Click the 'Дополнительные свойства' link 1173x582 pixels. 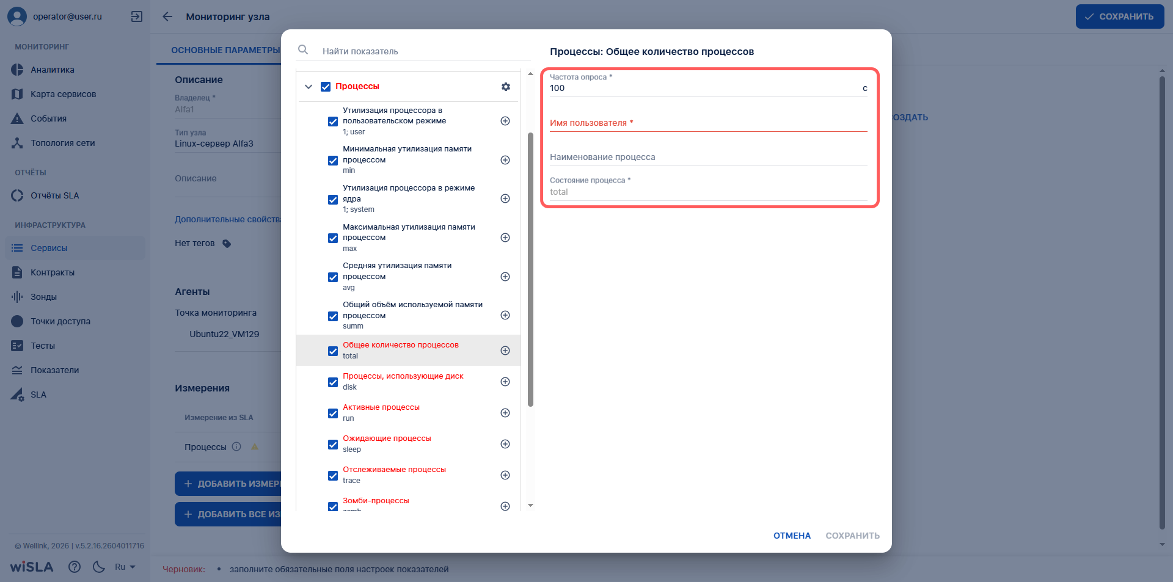228,219
